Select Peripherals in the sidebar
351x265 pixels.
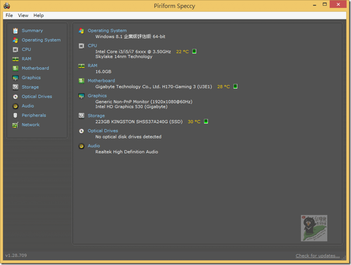[34, 116]
